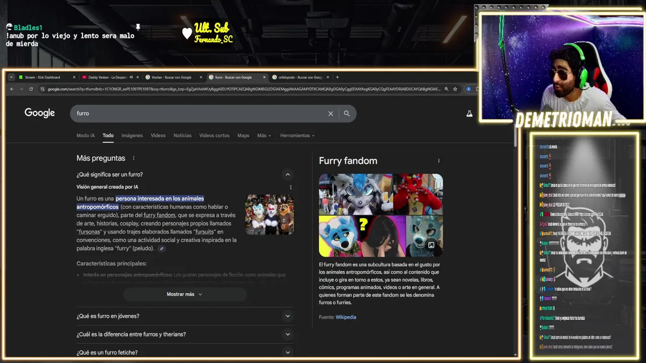Expand diferencia entre furros y therians question
This screenshot has height=363, width=646.
click(185, 334)
